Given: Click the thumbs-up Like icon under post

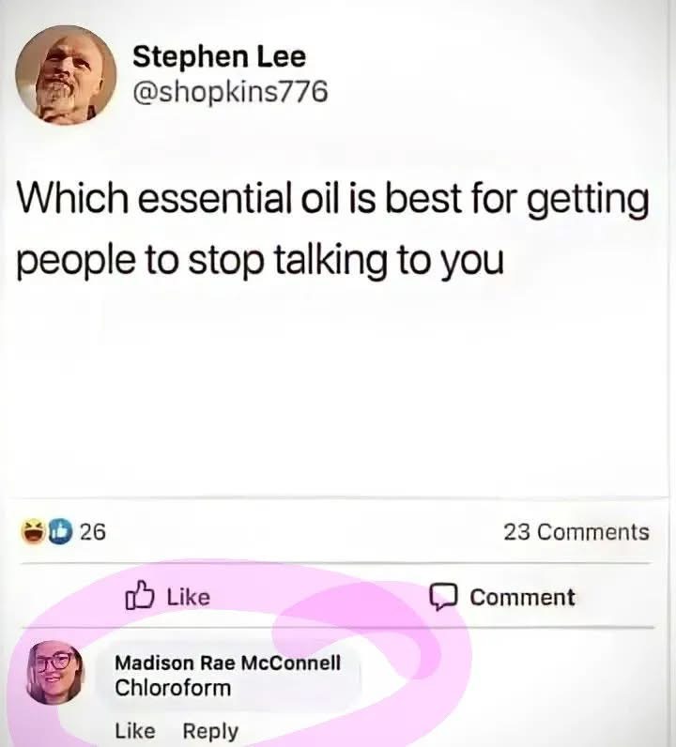Looking at the screenshot, I should (140, 596).
